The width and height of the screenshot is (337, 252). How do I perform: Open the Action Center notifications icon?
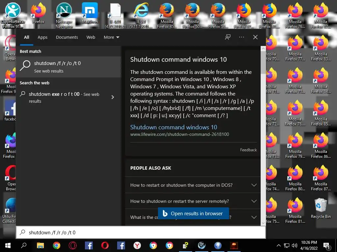[x=326, y=246]
